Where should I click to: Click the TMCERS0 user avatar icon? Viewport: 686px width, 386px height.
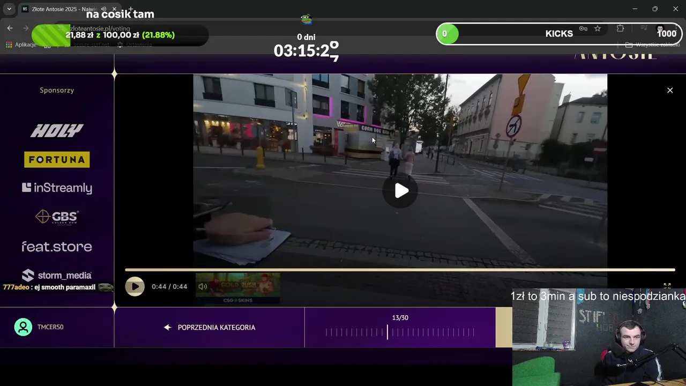[x=23, y=327]
